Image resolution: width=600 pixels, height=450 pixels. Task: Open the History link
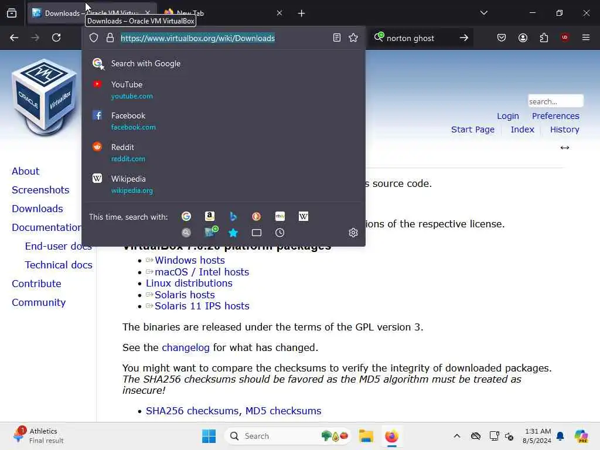(564, 129)
